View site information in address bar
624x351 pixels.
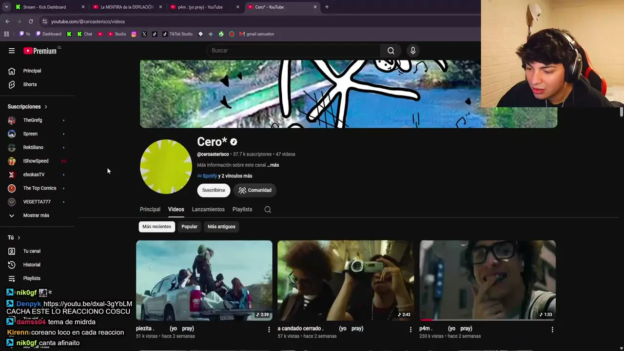tap(44, 21)
